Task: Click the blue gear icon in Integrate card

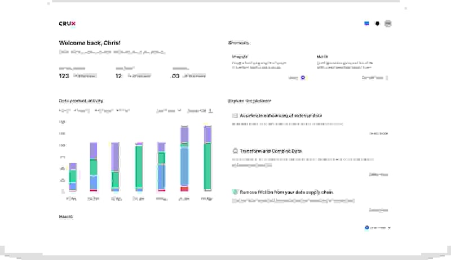Action: point(303,78)
